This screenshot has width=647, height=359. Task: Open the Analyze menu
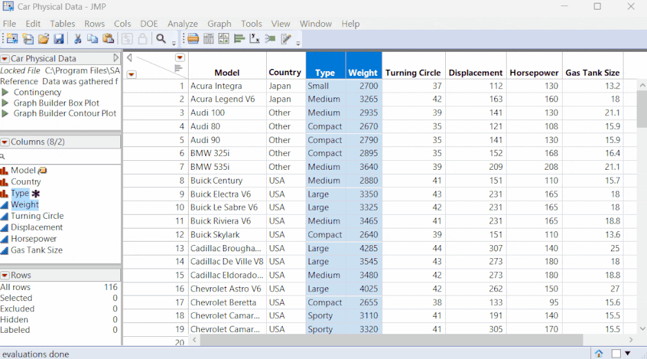tap(182, 24)
